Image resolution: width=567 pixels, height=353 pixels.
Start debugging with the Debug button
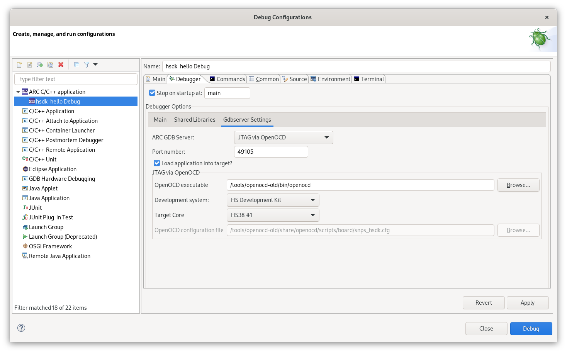(x=531, y=328)
